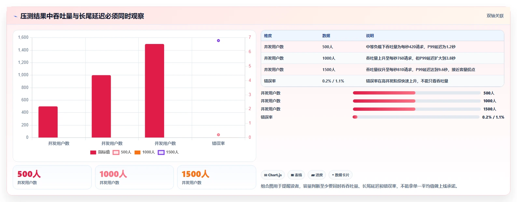Click the tallest red bar reaching 1,500
This screenshot has width=517, height=202.
click(x=155, y=91)
